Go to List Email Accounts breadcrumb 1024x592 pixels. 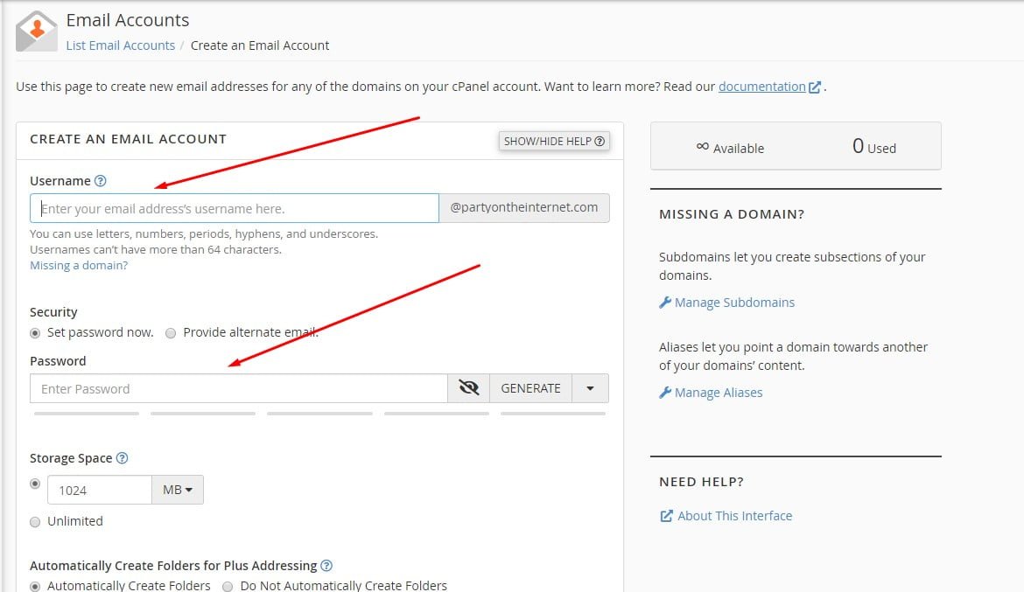point(121,45)
